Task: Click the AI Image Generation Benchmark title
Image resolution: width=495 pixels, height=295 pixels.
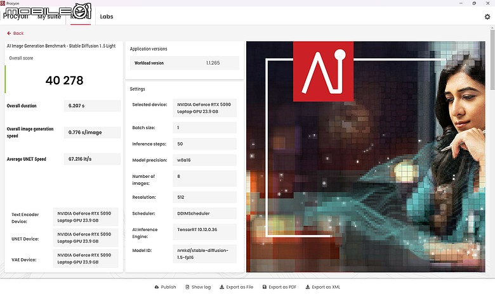Action: click(62, 46)
